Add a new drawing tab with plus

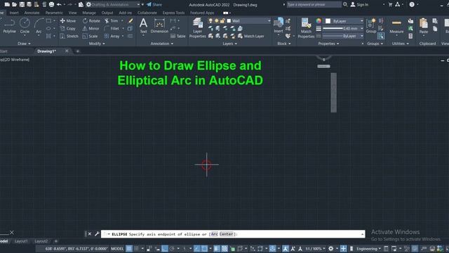(x=78, y=51)
